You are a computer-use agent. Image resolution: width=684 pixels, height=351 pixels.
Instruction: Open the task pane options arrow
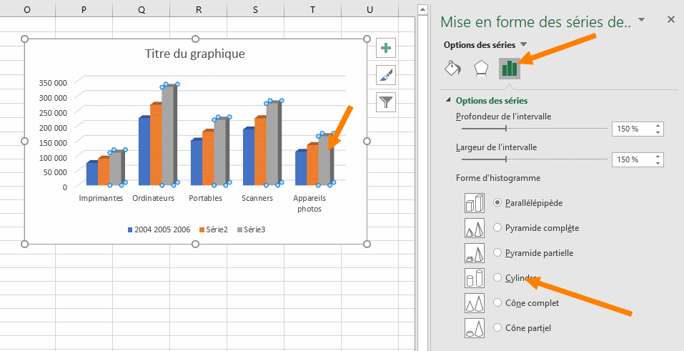pyautogui.click(x=641, y=20)
